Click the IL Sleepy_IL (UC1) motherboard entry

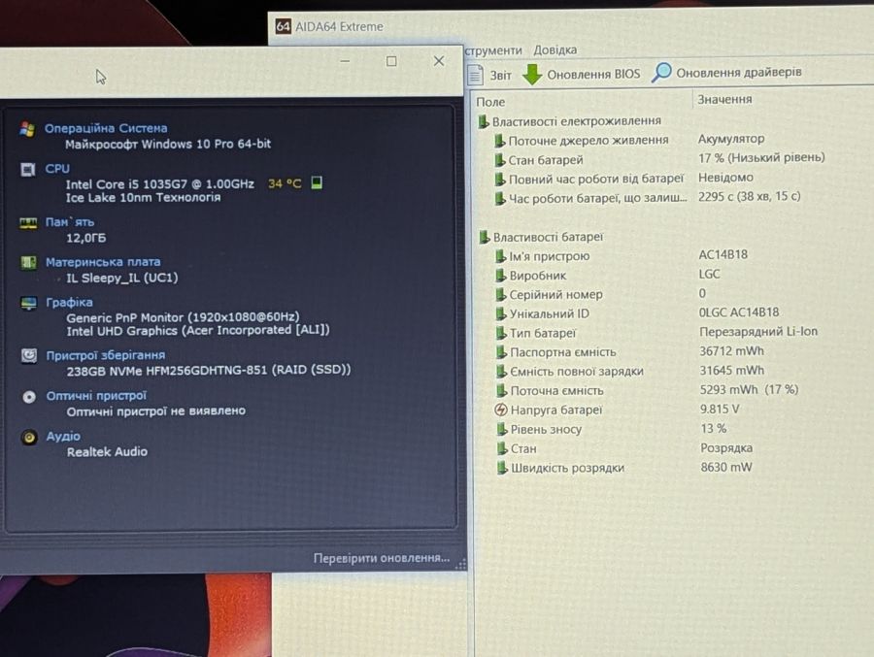tap(122, 278)
